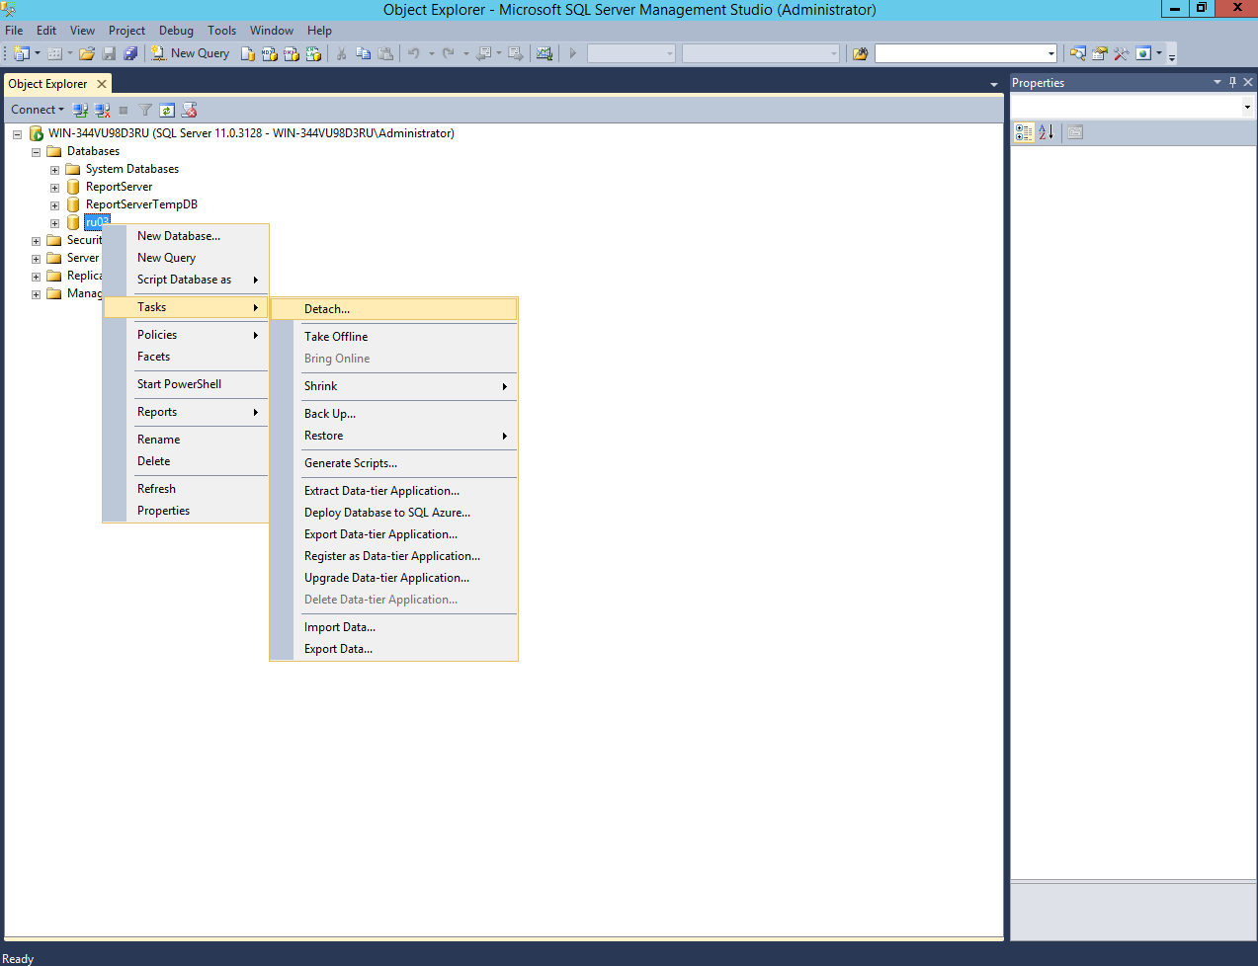Select Import Data... from Tasks submenu
The height and width of the screenshot is (966, 1258).
click(x=394, y=627)
